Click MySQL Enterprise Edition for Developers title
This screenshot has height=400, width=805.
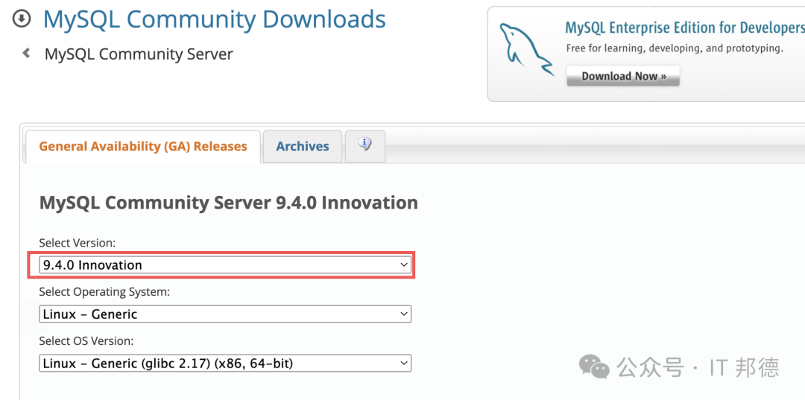click(x=685, y=27)
